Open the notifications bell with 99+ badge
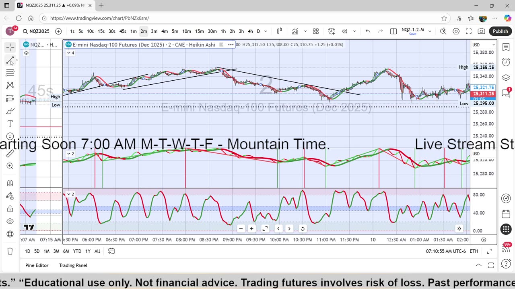 point(506,248)
